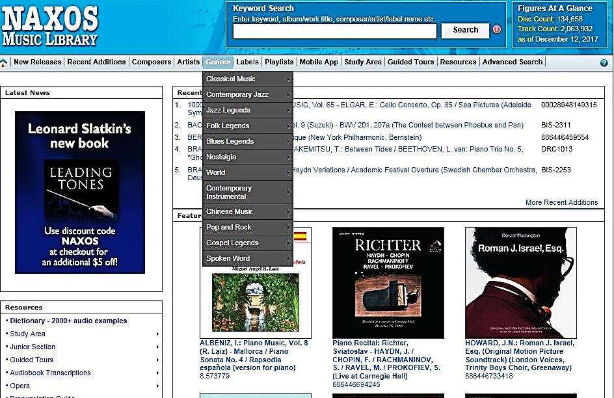
Task: Open Dictionary - 2000+ audio examples link
Action: 68,321
